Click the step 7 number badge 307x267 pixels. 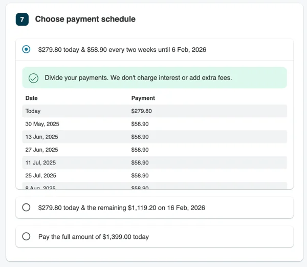(22, 19)
